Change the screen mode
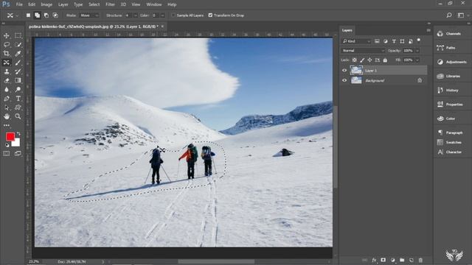 pos(18,154)
